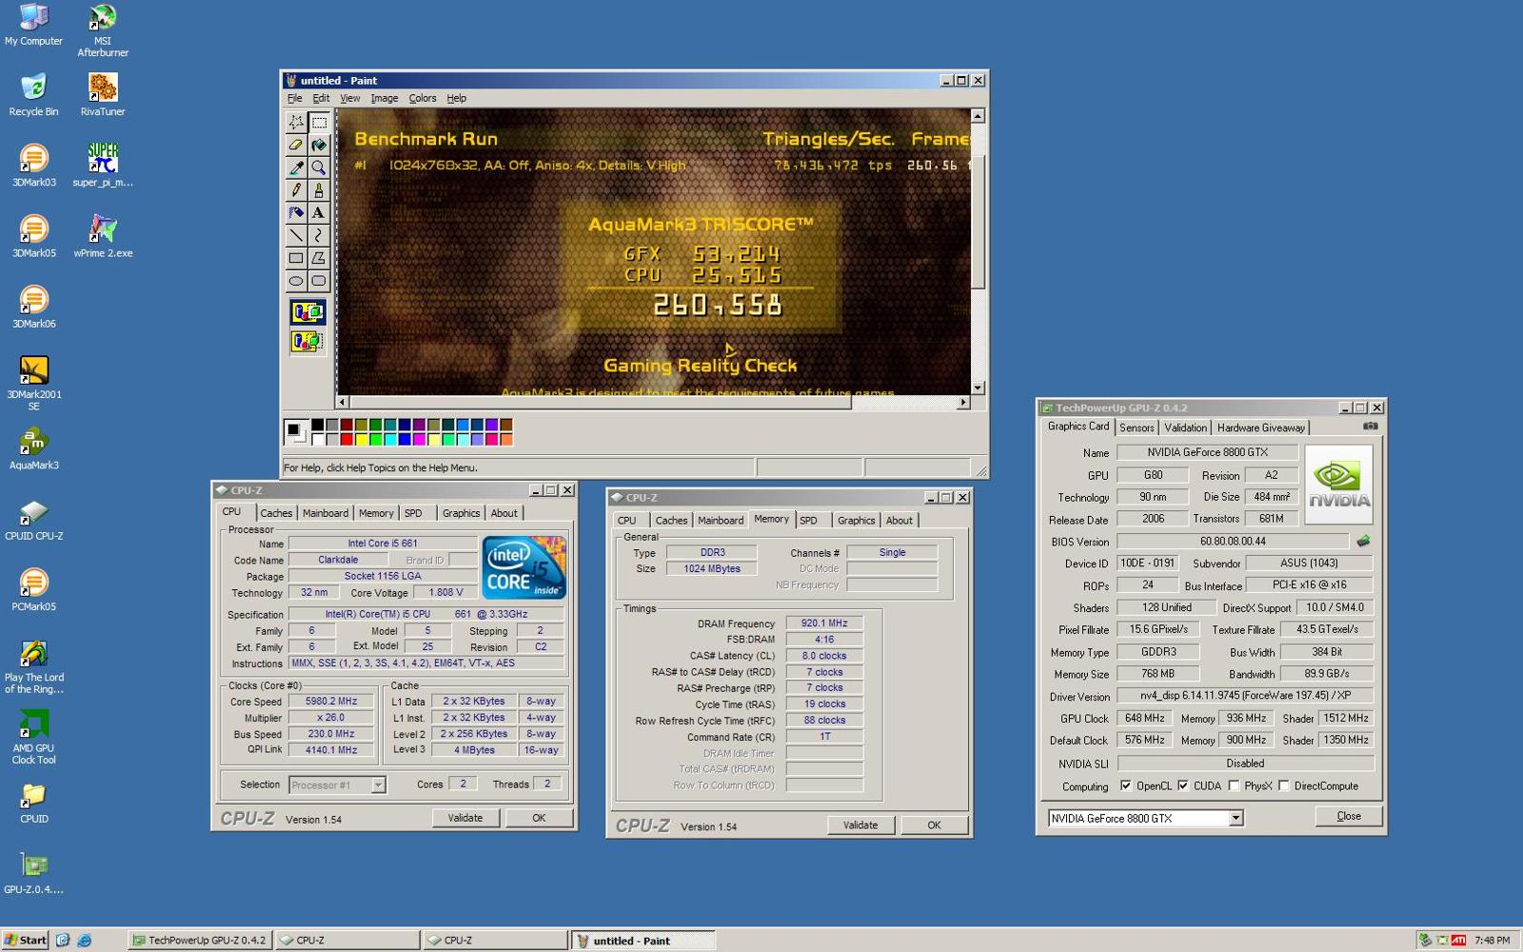
Task: Click the untitled - Paint taskbar button
Action: point(643,940)
